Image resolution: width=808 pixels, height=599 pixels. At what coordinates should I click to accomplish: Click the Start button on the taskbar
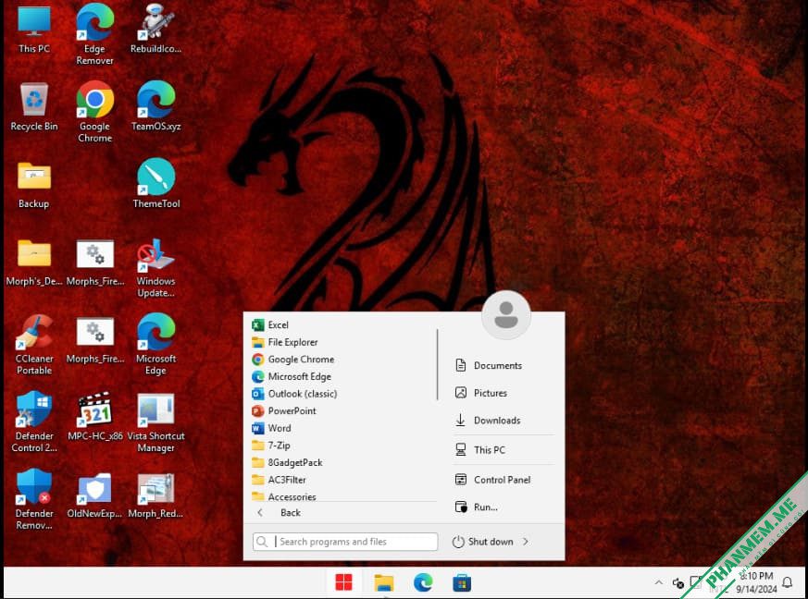(x=343, y=582)
